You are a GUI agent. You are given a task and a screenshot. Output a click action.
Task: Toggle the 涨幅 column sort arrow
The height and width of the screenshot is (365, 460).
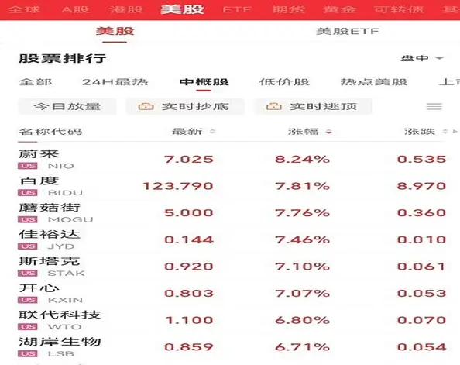point(329,132)
